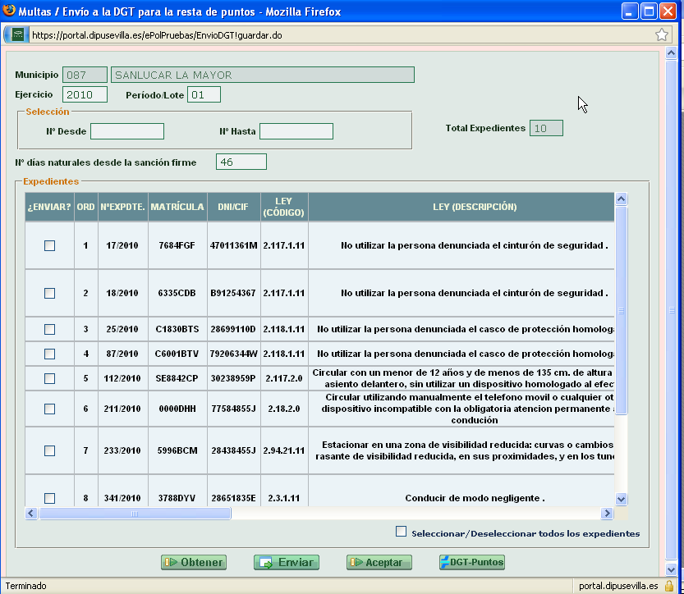The image size is (684, 594).
Task: Click the down arrow of the vertical scrollbar
Action: click(622, 498)
